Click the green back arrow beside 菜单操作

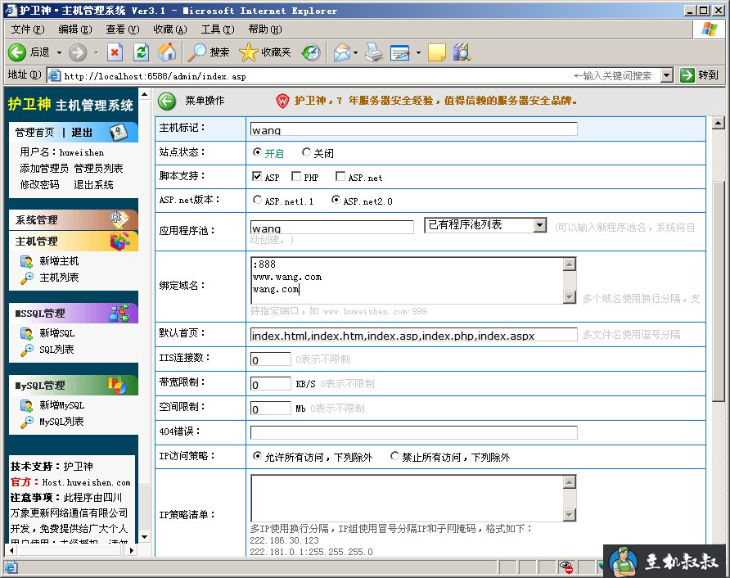pos(167,101)
